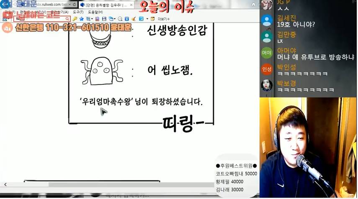Click the 더보기+ toolbar button
The height and width of the screenshot is (199, 358).
tap(164, 19)
